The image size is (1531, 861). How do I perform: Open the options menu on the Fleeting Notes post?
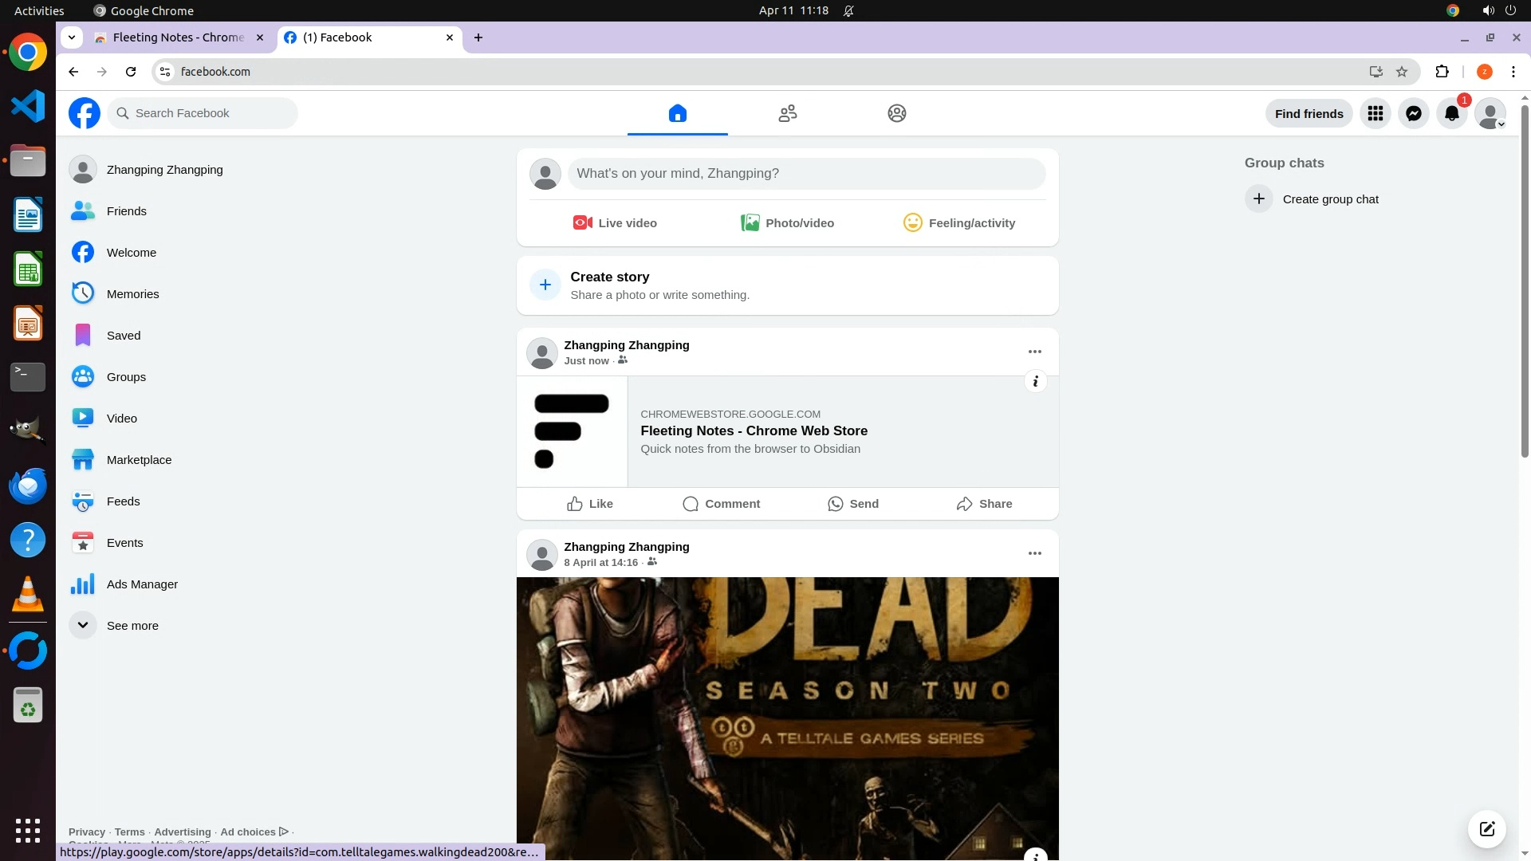tap(1034, 352)
